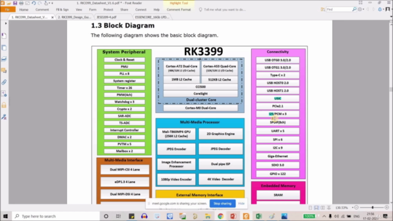Click the I2S/PCM x 3 block
The image size is (393, 221).
tap(278, 114)
